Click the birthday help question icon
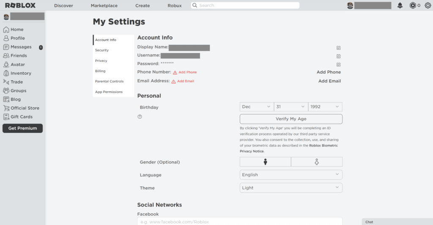 coord(140,117)
